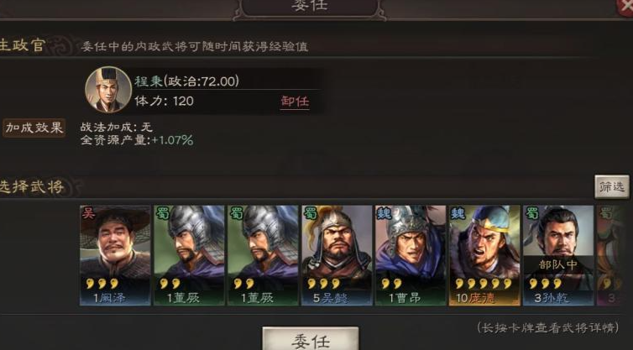The height and width of the screenshot is (350, 633).
Task: Click the five-star rating on 庞德 card
Action: pyautogui.click(x=484, y=284)
